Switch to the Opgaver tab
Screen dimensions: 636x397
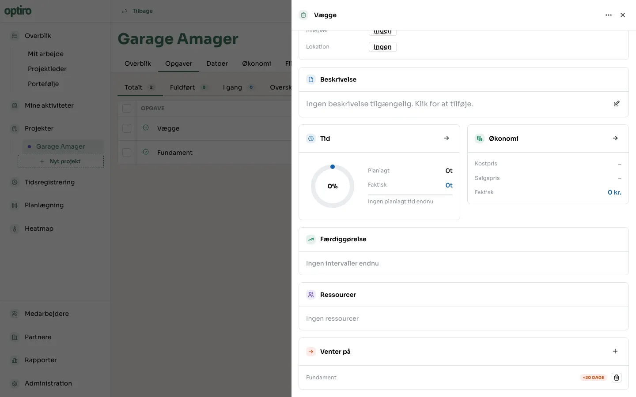[178, 64]
